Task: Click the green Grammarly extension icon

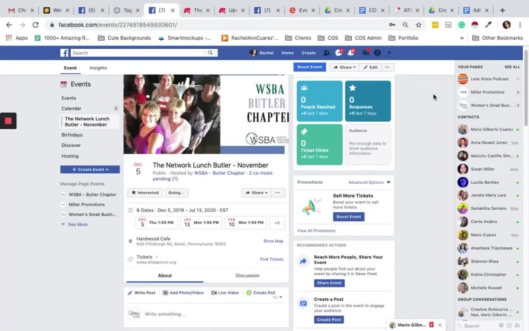Action: pos(461,25)
